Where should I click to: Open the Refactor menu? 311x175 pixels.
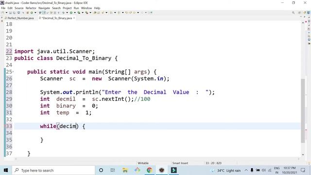[x=31, y=8]
